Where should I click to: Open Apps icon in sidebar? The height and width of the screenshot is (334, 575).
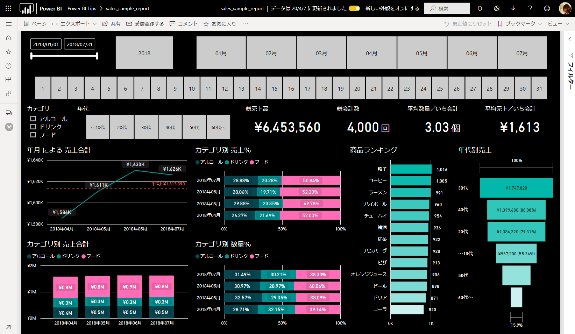pyautogui.click(x=9, y=80)
